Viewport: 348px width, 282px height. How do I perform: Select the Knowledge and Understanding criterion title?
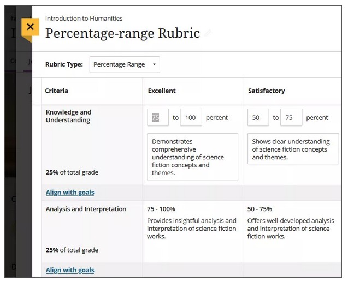[x=68, y=116]
